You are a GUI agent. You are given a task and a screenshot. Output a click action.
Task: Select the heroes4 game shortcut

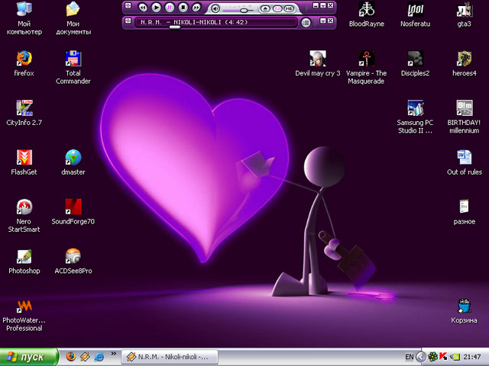coord(464,63)
